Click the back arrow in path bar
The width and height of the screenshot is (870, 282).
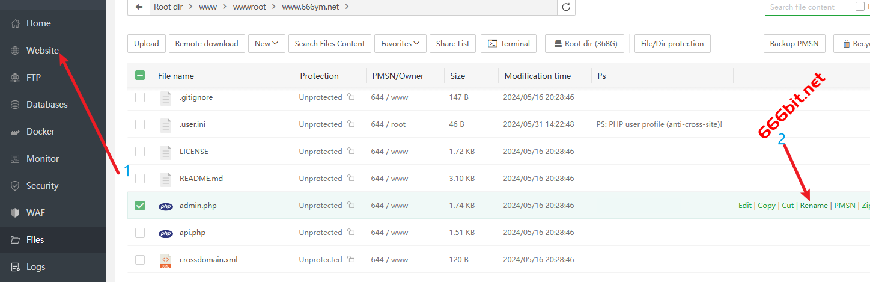[x=139, y=7]
